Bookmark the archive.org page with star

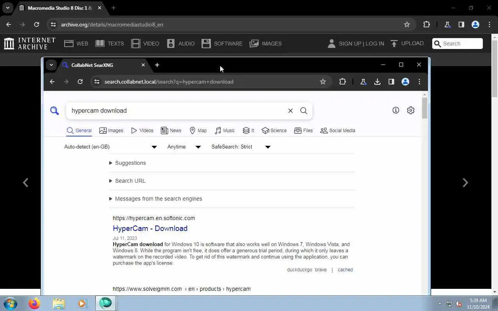pyautogui.click(x=407, y=24)
